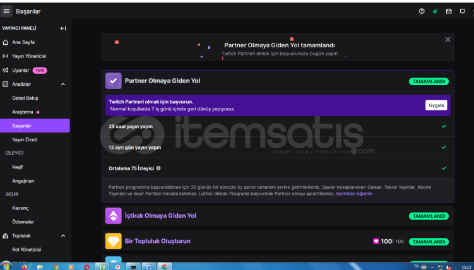The image size is (474, 270).
Task: Open Genel Bakış analytics
Action: click(x=25, y=98)
